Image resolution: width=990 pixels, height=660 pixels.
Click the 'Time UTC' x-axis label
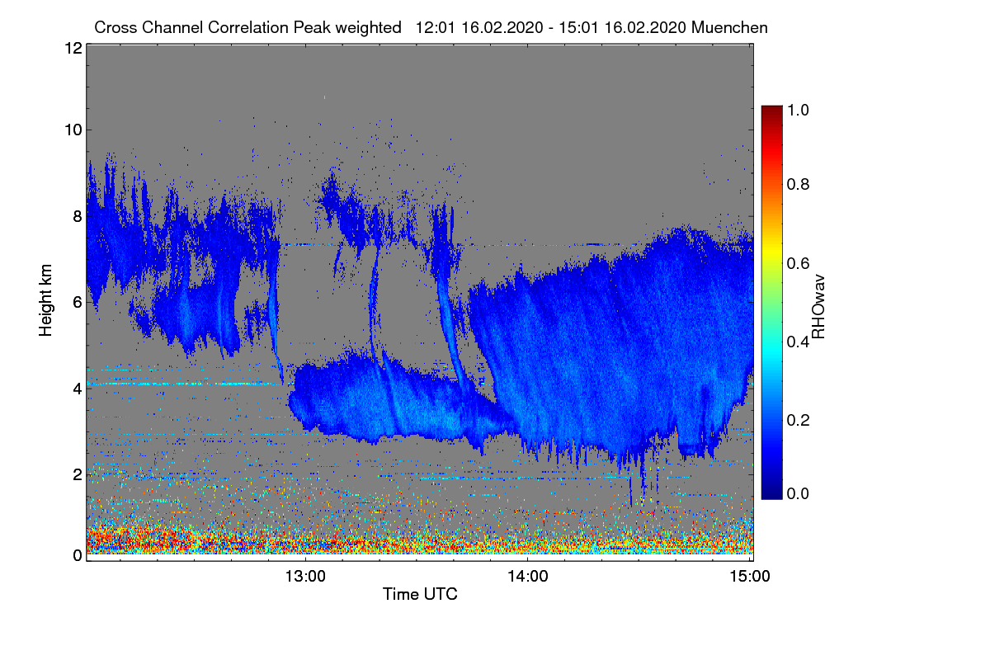click(x=420, y=594)
